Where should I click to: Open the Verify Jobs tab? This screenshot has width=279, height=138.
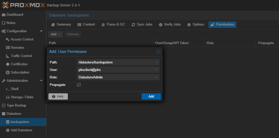(169, 25)
